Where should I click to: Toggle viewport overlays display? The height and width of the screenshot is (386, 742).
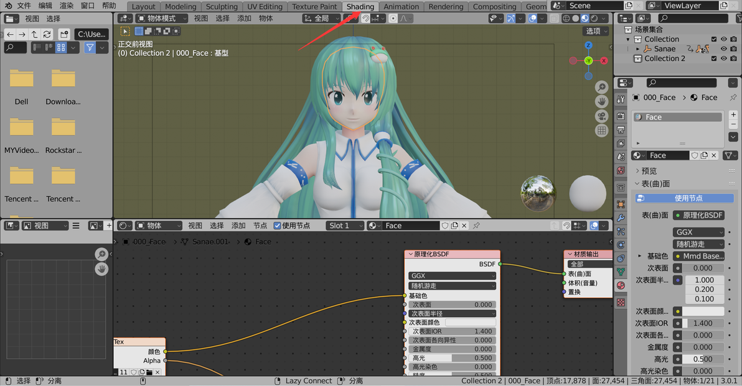pyautogui.click(x=533, y=19)
